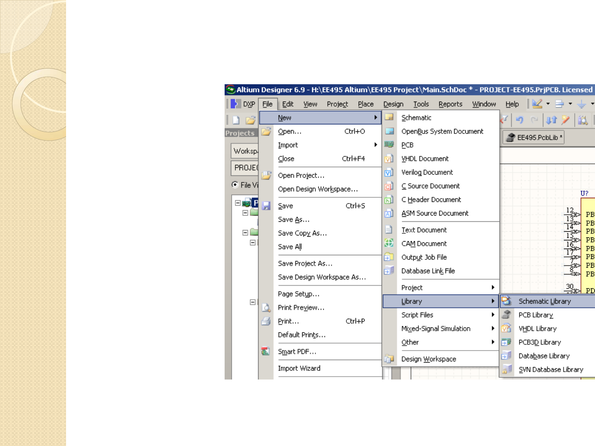Click the Database Library icon

[x=506, y=356]
